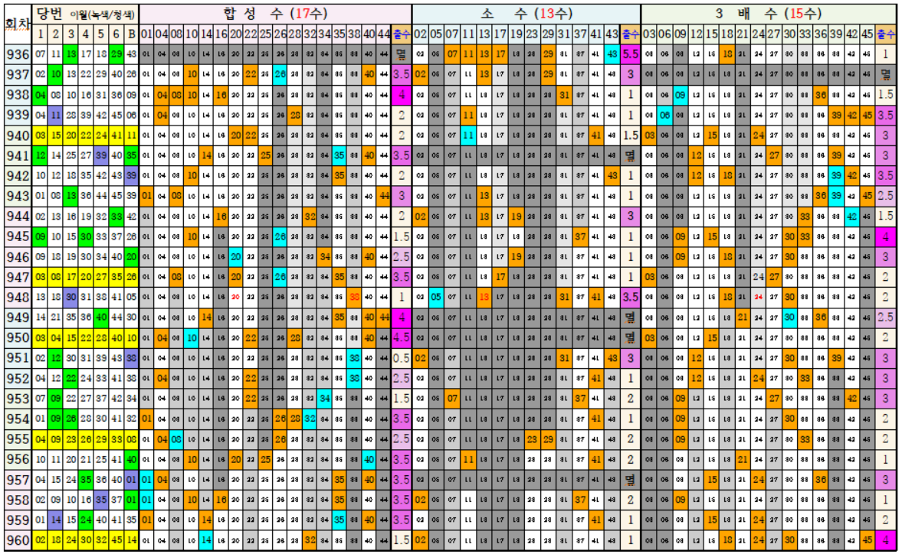Click cyan 06 cell in row 939
The image size is (902, 554).
pos(665,115)
